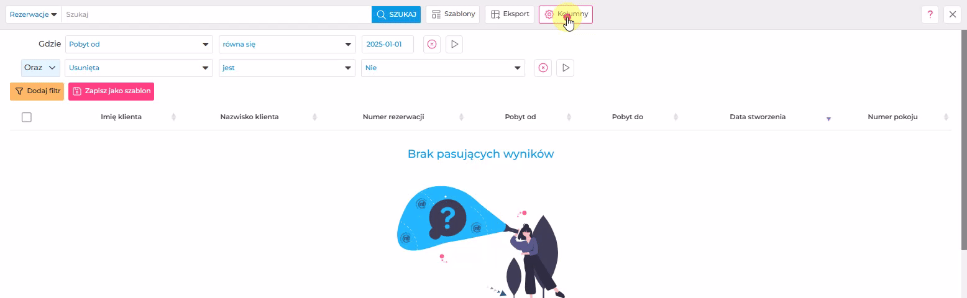Click the date field 2025-01-01
967x298 pixels.
click(x=387, y=45)
